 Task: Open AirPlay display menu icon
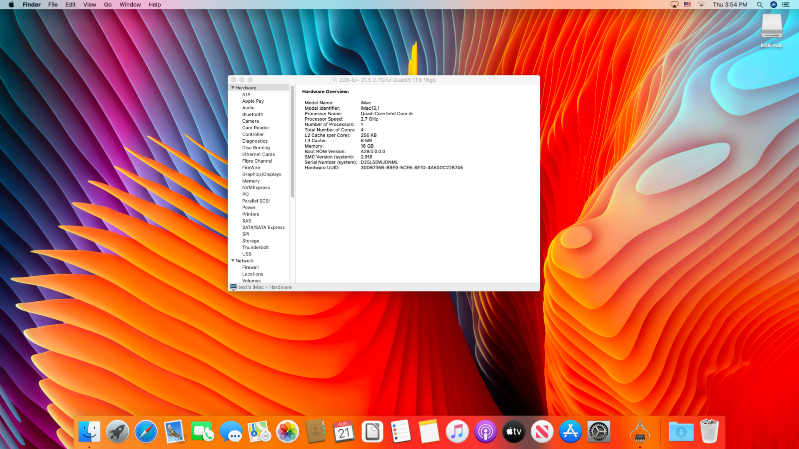674,4
